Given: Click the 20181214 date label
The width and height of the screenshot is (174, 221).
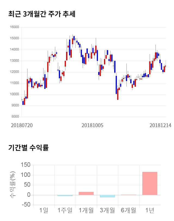Looking at the screenshot, I should [x=160, y=125].
